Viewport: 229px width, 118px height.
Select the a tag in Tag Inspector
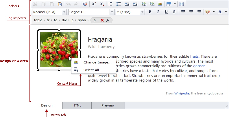pyautogui.click(x=95, y=20)
